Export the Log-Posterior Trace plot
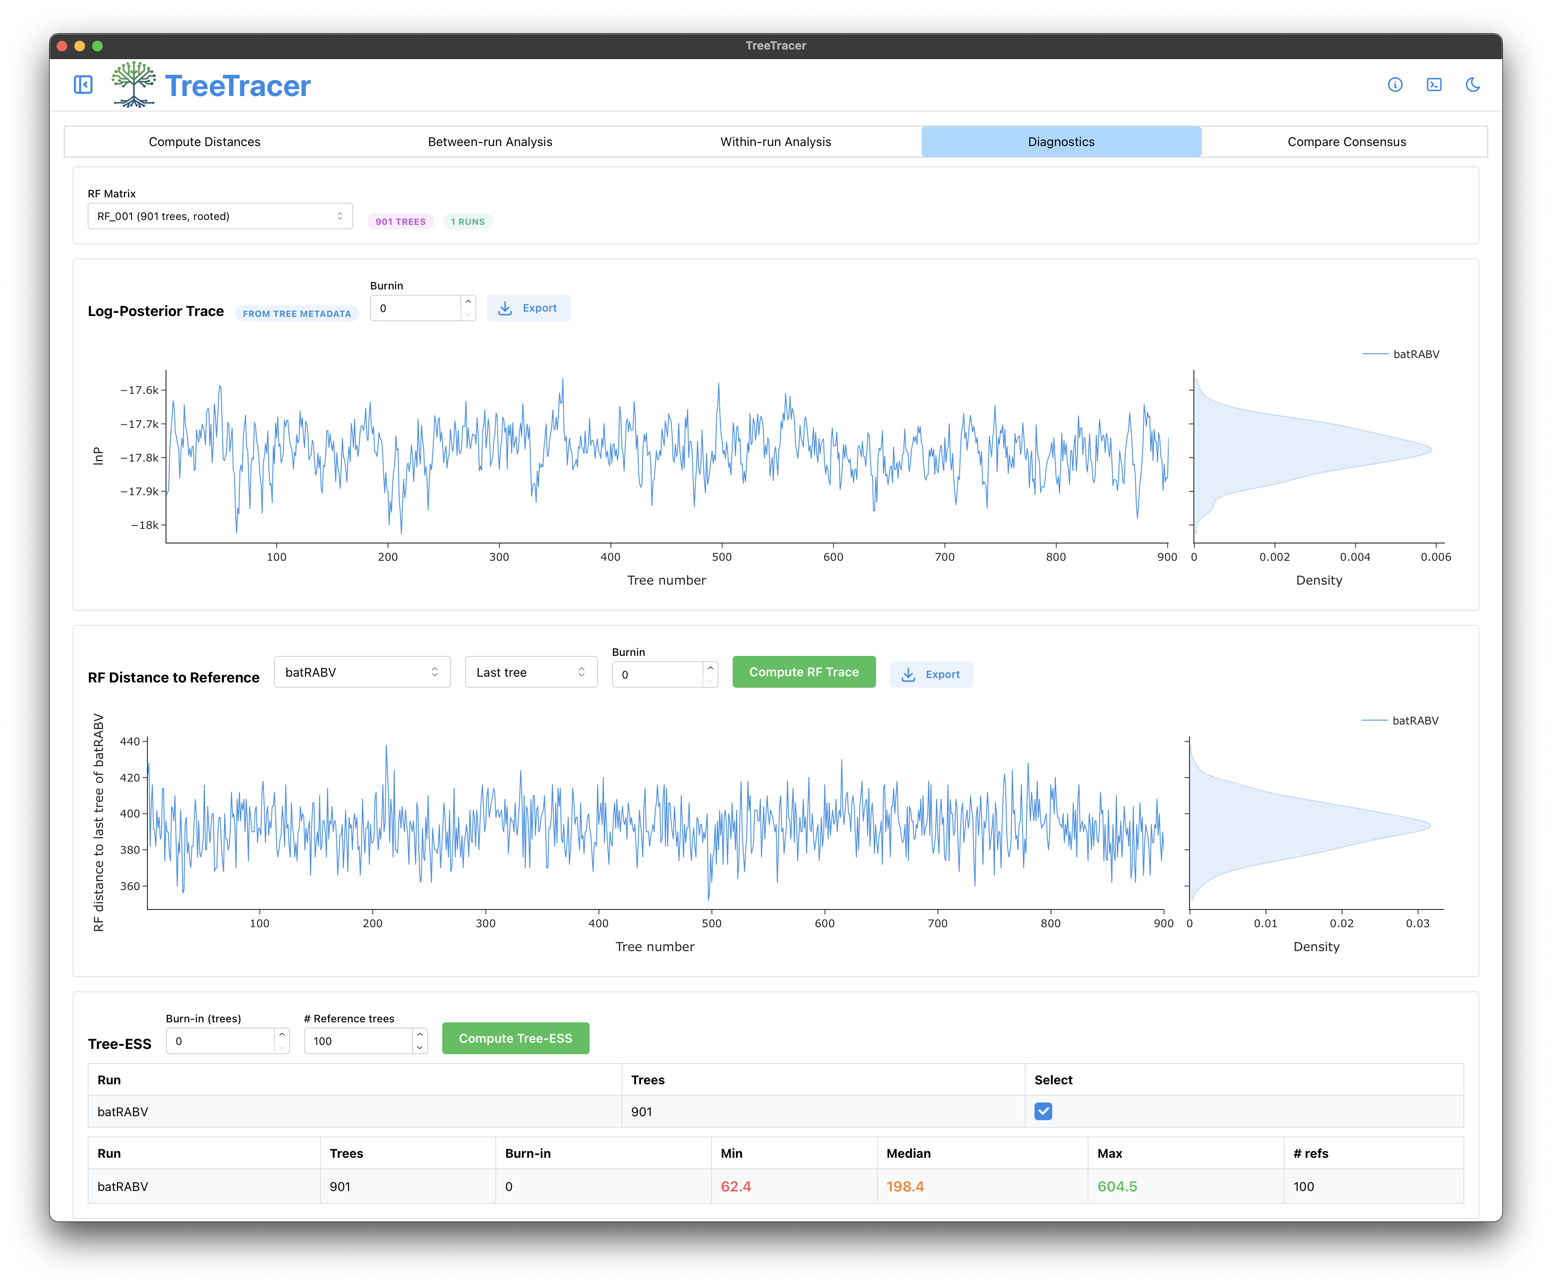1552x1287 pixels. point(528,308)
